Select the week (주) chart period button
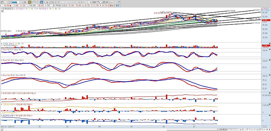271x131 pixels. coord(44,2)
